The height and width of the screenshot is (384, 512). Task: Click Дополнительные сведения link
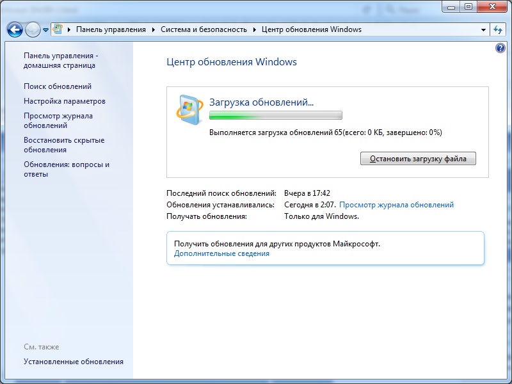point(221,253)
